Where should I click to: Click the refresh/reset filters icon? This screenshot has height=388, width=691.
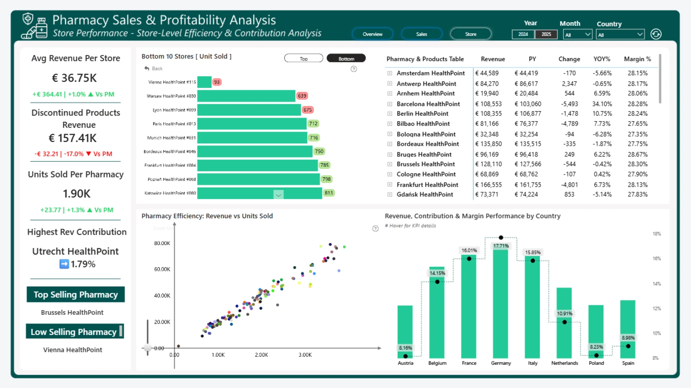[x=656, y=34]
